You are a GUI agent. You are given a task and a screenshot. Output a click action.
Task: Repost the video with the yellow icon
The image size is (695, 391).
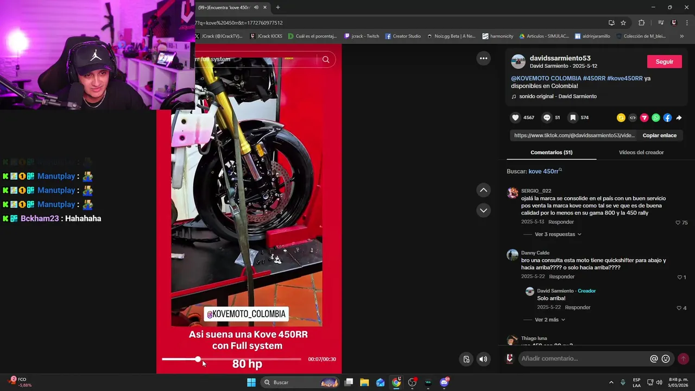pos(621,117)
